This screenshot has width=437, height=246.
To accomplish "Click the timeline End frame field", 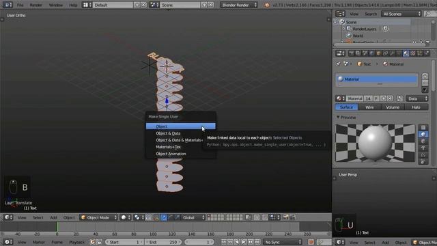I will tap(163, 242).
